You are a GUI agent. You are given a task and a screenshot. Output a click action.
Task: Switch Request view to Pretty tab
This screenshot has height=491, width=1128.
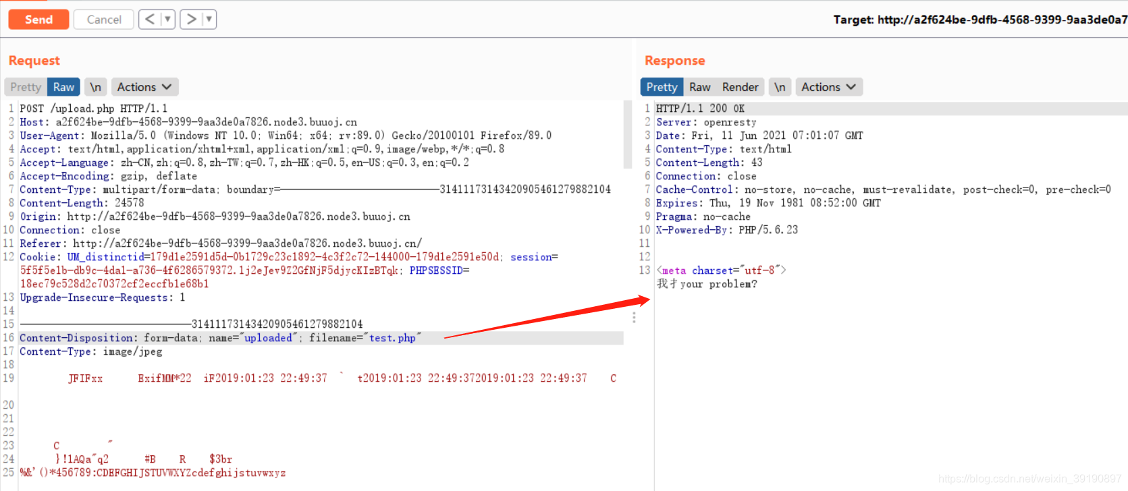tap(26, 87)
